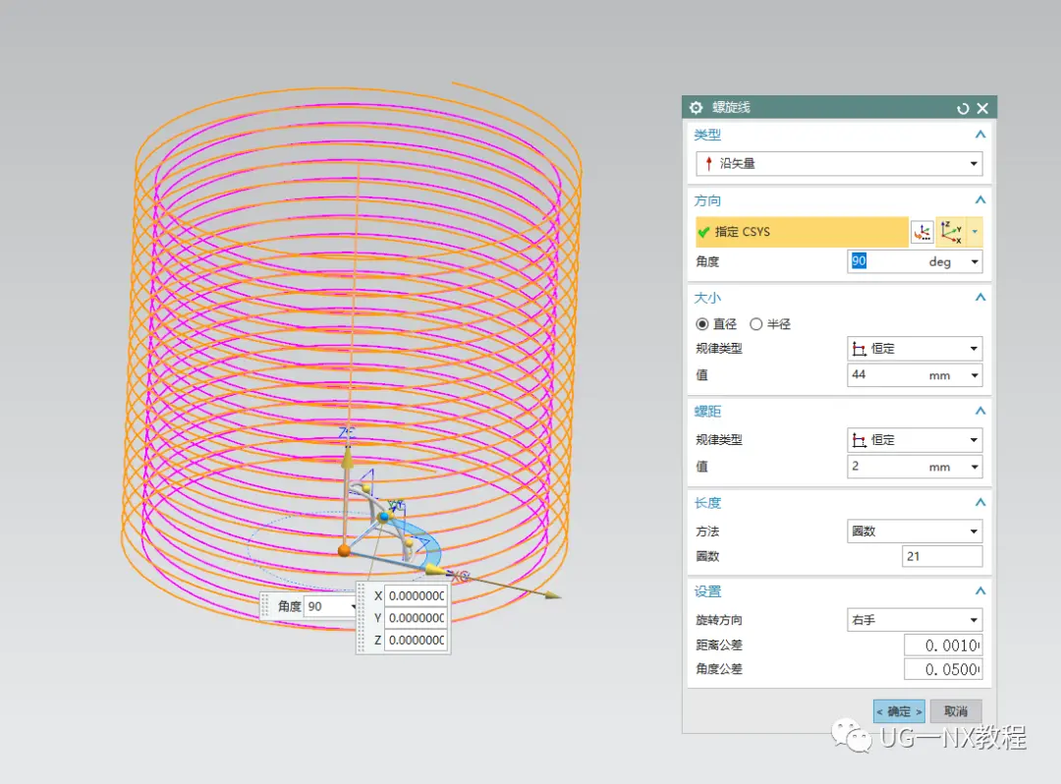
Task: Open the CSYS type list arrow in 方向
Action: (975, 232)
